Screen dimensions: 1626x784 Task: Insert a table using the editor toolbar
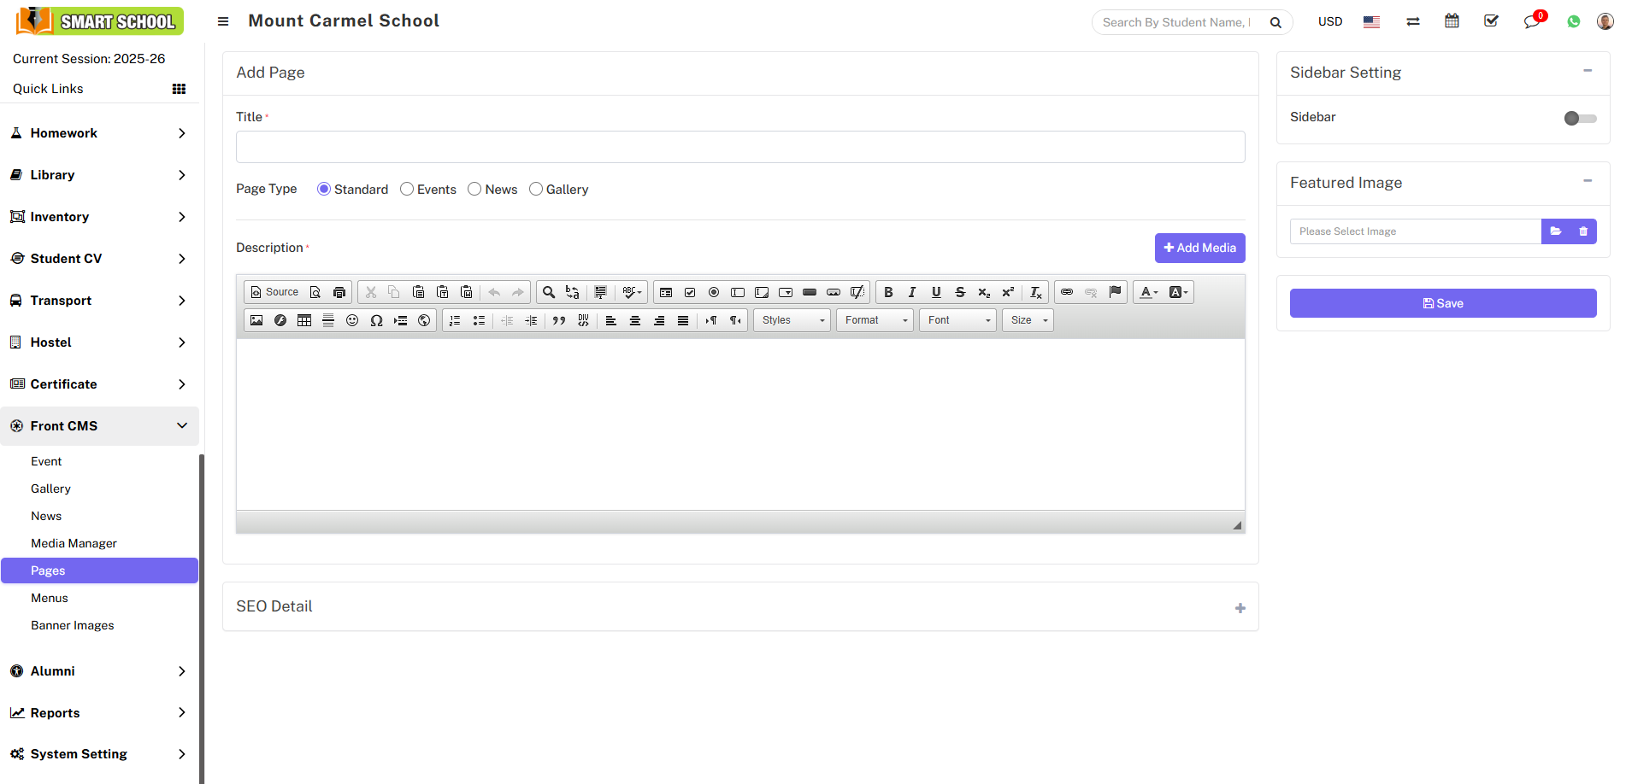[304, 320]
